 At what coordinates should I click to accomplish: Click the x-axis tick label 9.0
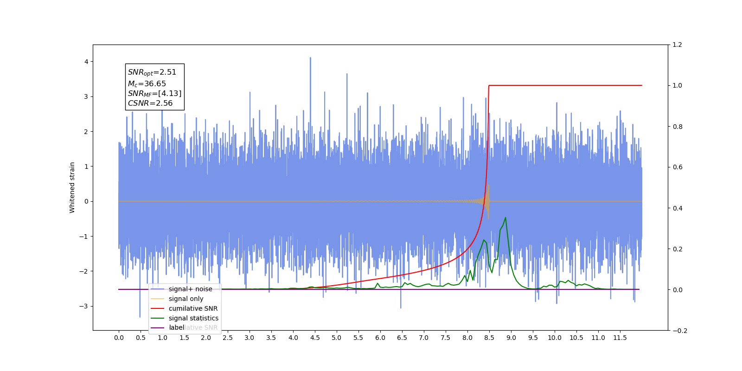511,338
